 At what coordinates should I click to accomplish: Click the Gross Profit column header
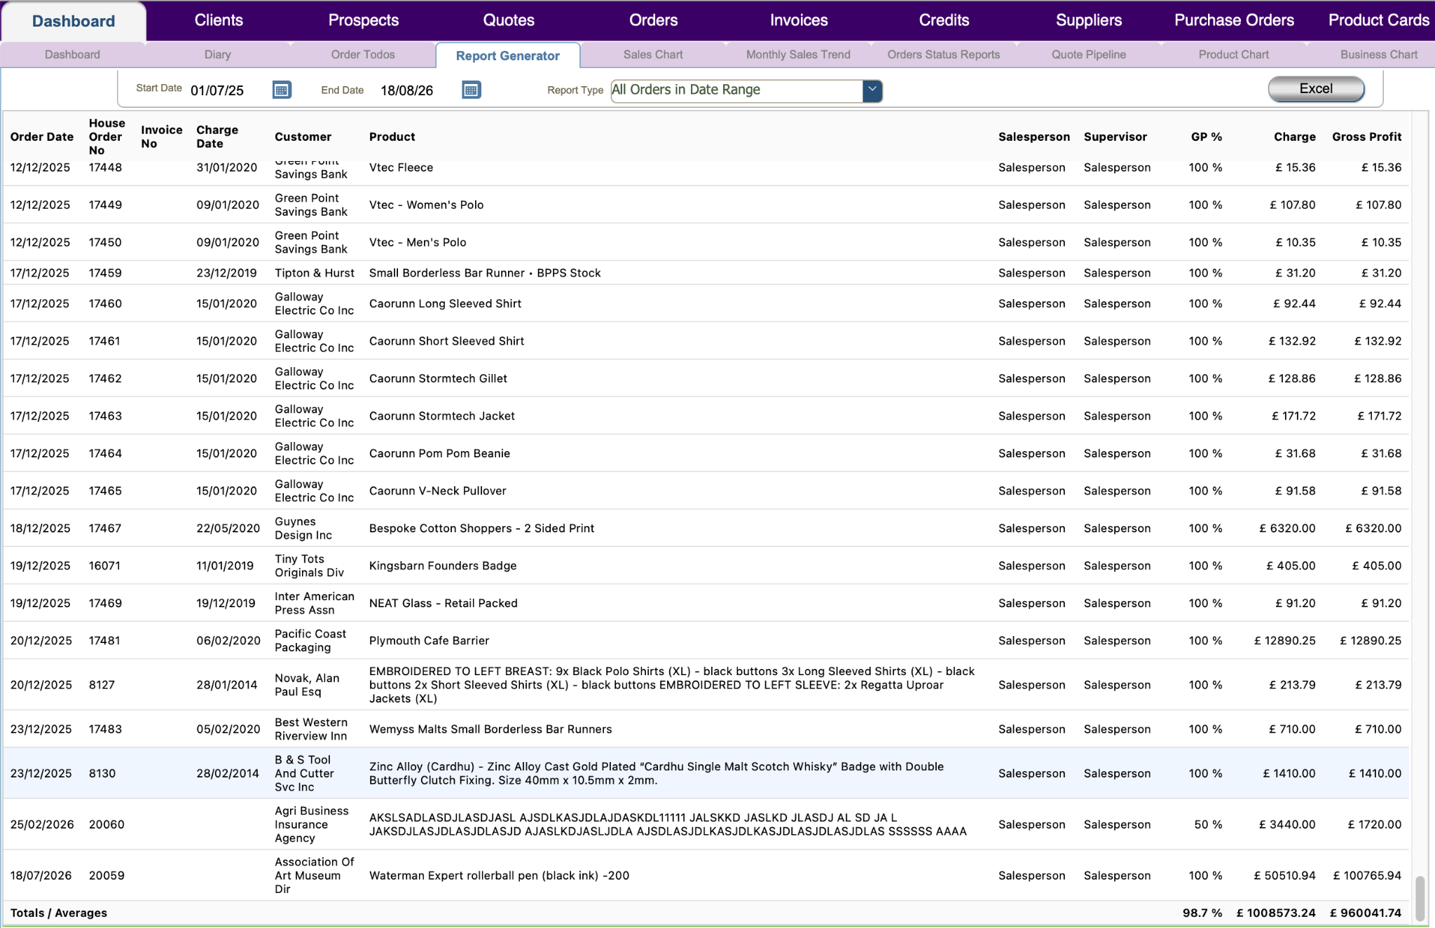[1366, 137]
